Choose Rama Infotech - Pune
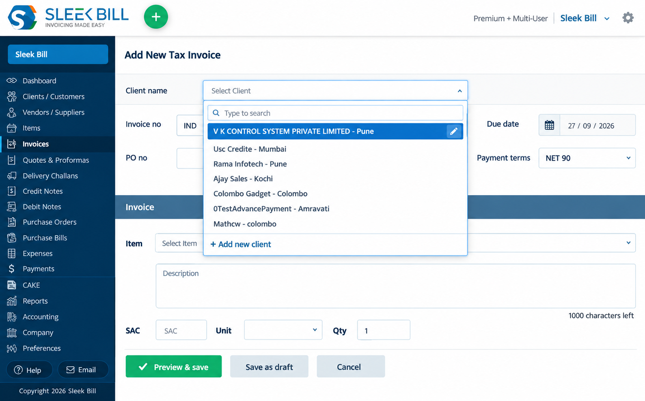The image size is (645, 401). coord(250,164)
